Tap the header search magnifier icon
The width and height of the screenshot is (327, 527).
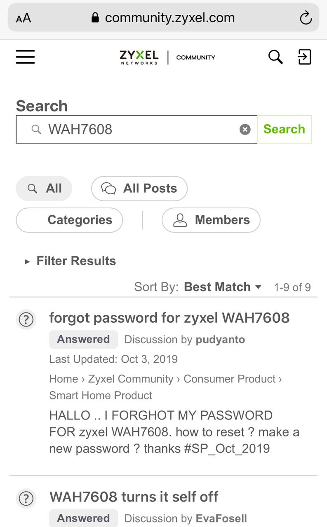tap(275, 57)
